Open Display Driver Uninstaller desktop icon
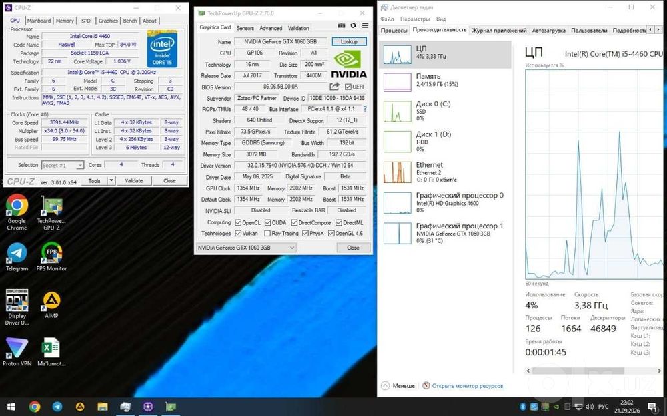Screen dimensions: 667x416 [x=17, y=307]
